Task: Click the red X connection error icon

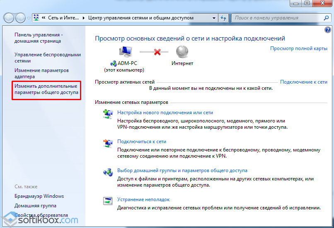Action: [157, 52]
